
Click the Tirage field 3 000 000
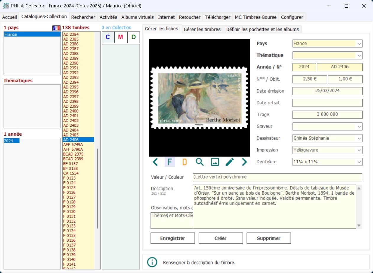click(x=327, y=114)
